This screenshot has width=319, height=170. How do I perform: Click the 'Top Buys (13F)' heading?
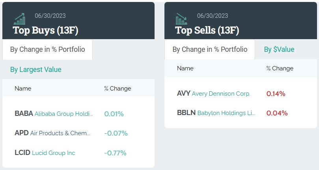click(39, 30)
